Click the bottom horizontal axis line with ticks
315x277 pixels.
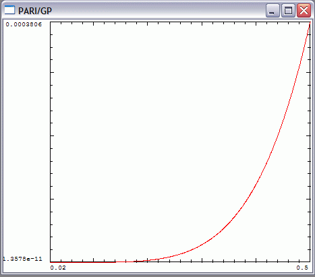pos(180,261)
